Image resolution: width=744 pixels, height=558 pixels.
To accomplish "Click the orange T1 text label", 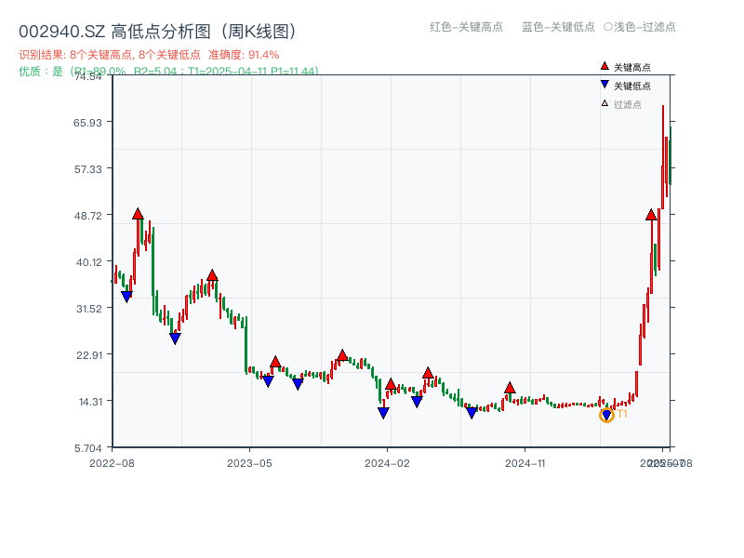I will pyautogui.click(x=622, y=414).
